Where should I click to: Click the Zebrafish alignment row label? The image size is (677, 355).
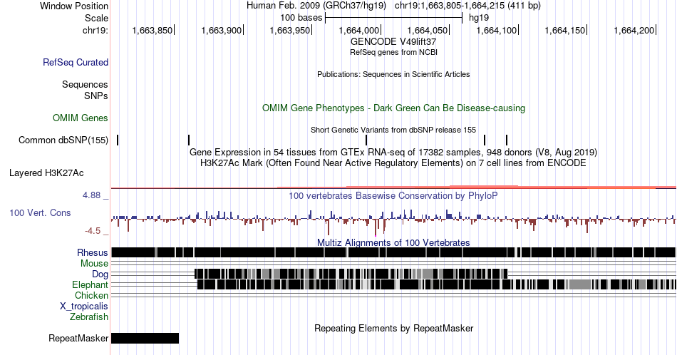(x=89, y=317)
